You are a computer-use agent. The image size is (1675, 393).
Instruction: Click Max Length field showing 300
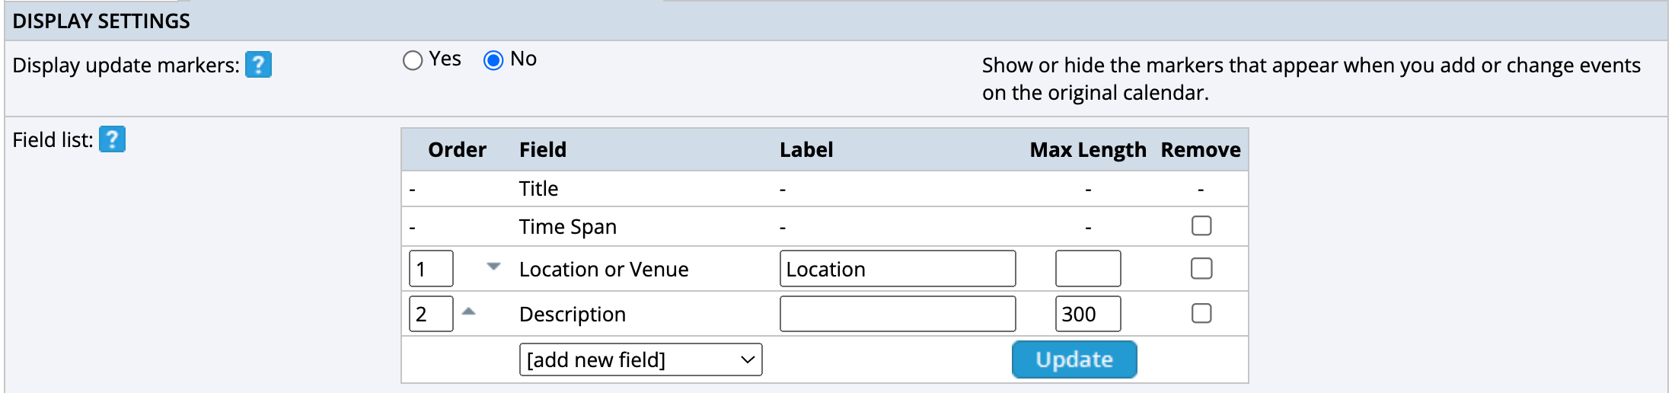coord(1088,314)
